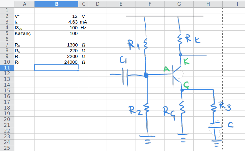This screenshot has height=151, width=245.
Task: Click the selected empty cell B11
Action: click(57, 68)
